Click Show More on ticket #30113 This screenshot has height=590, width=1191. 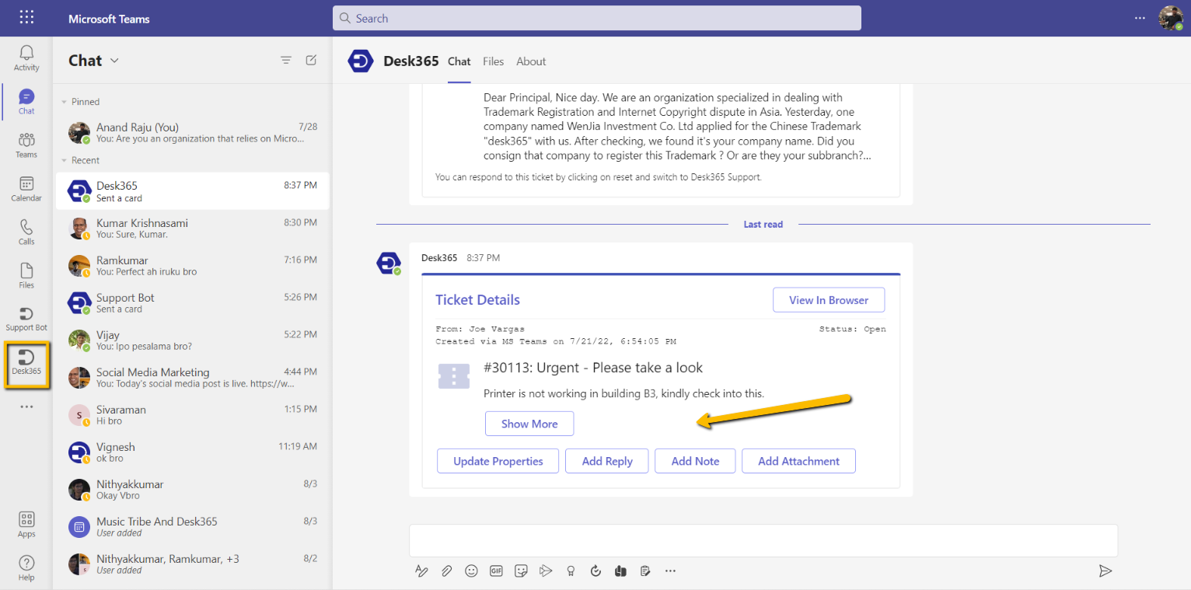(529, 424)
